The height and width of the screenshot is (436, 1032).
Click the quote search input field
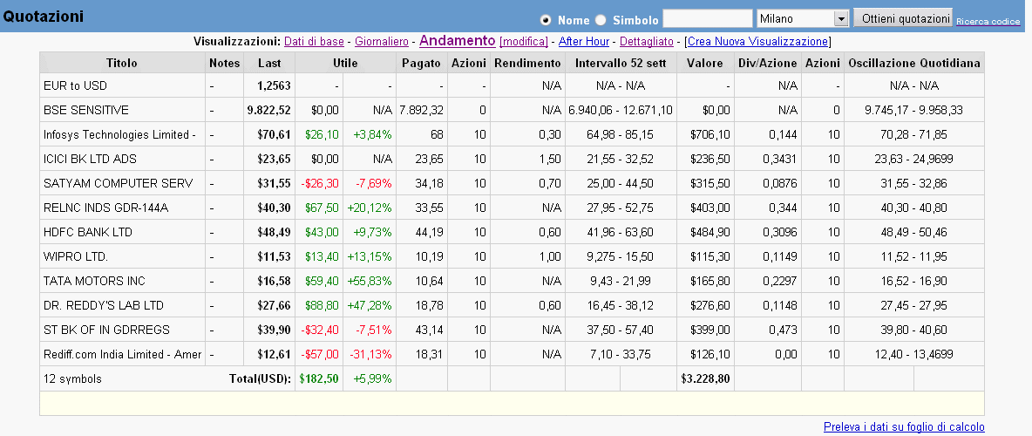coord(708,18)
